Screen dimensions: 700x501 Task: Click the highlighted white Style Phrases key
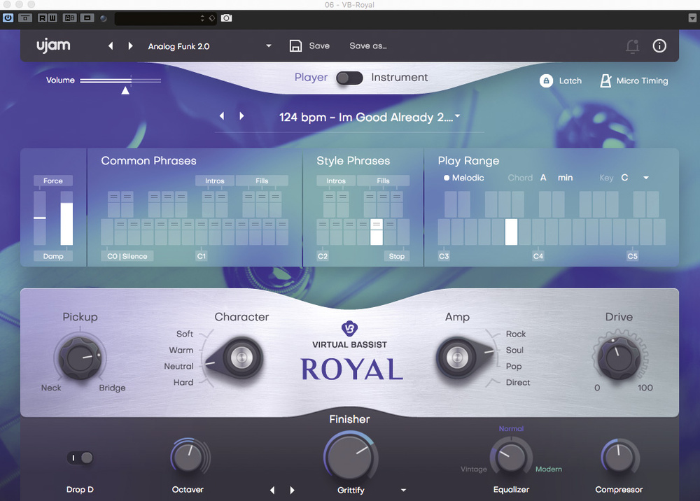tap(377, 232)
